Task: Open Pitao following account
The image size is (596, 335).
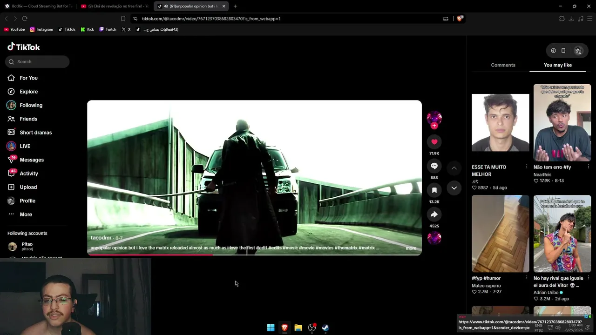Action: click(27, 246)
